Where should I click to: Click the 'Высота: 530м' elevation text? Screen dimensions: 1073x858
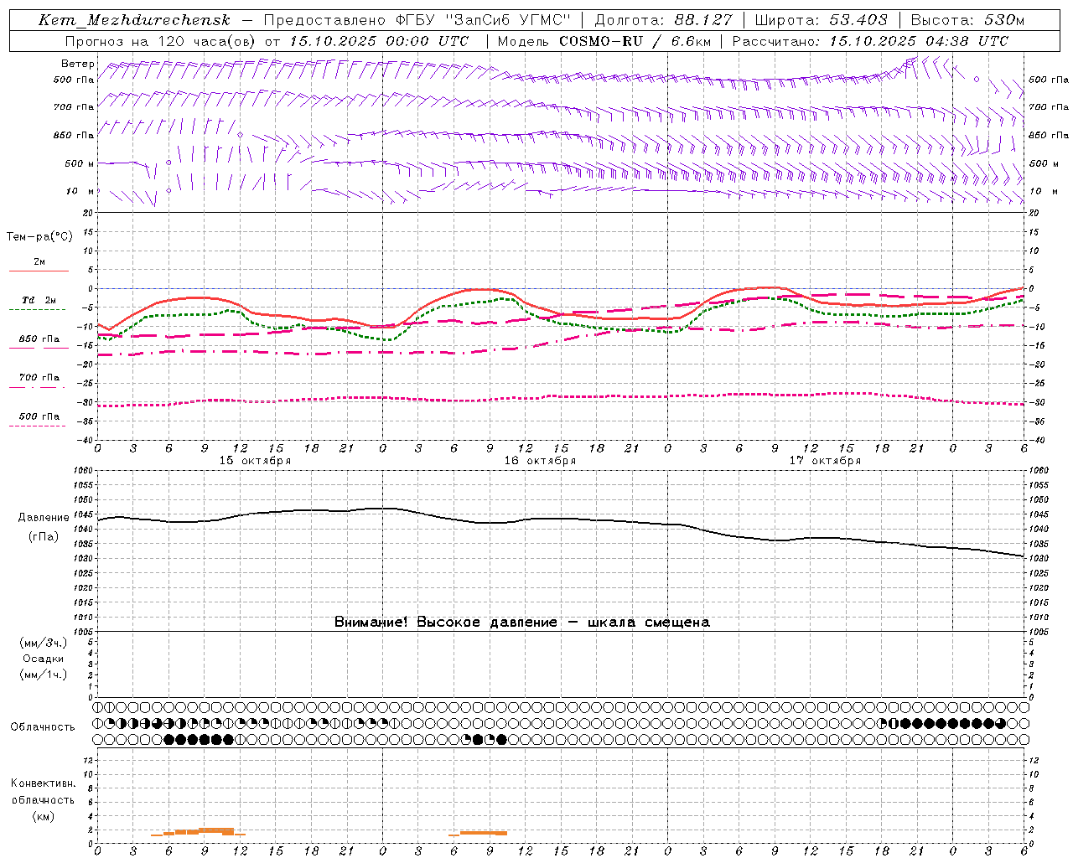[x=967, y=20]
